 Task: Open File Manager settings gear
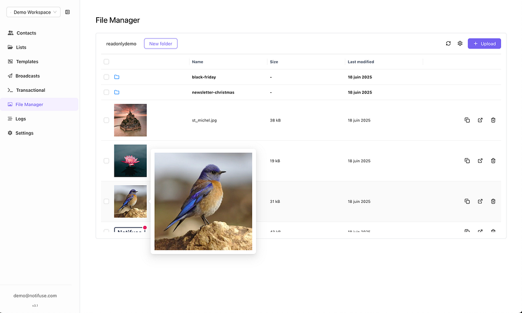coord(460,43)
